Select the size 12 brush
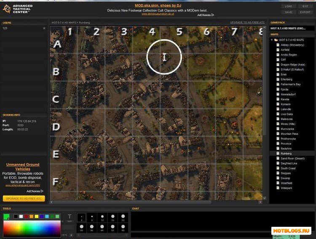 point(102,218)
